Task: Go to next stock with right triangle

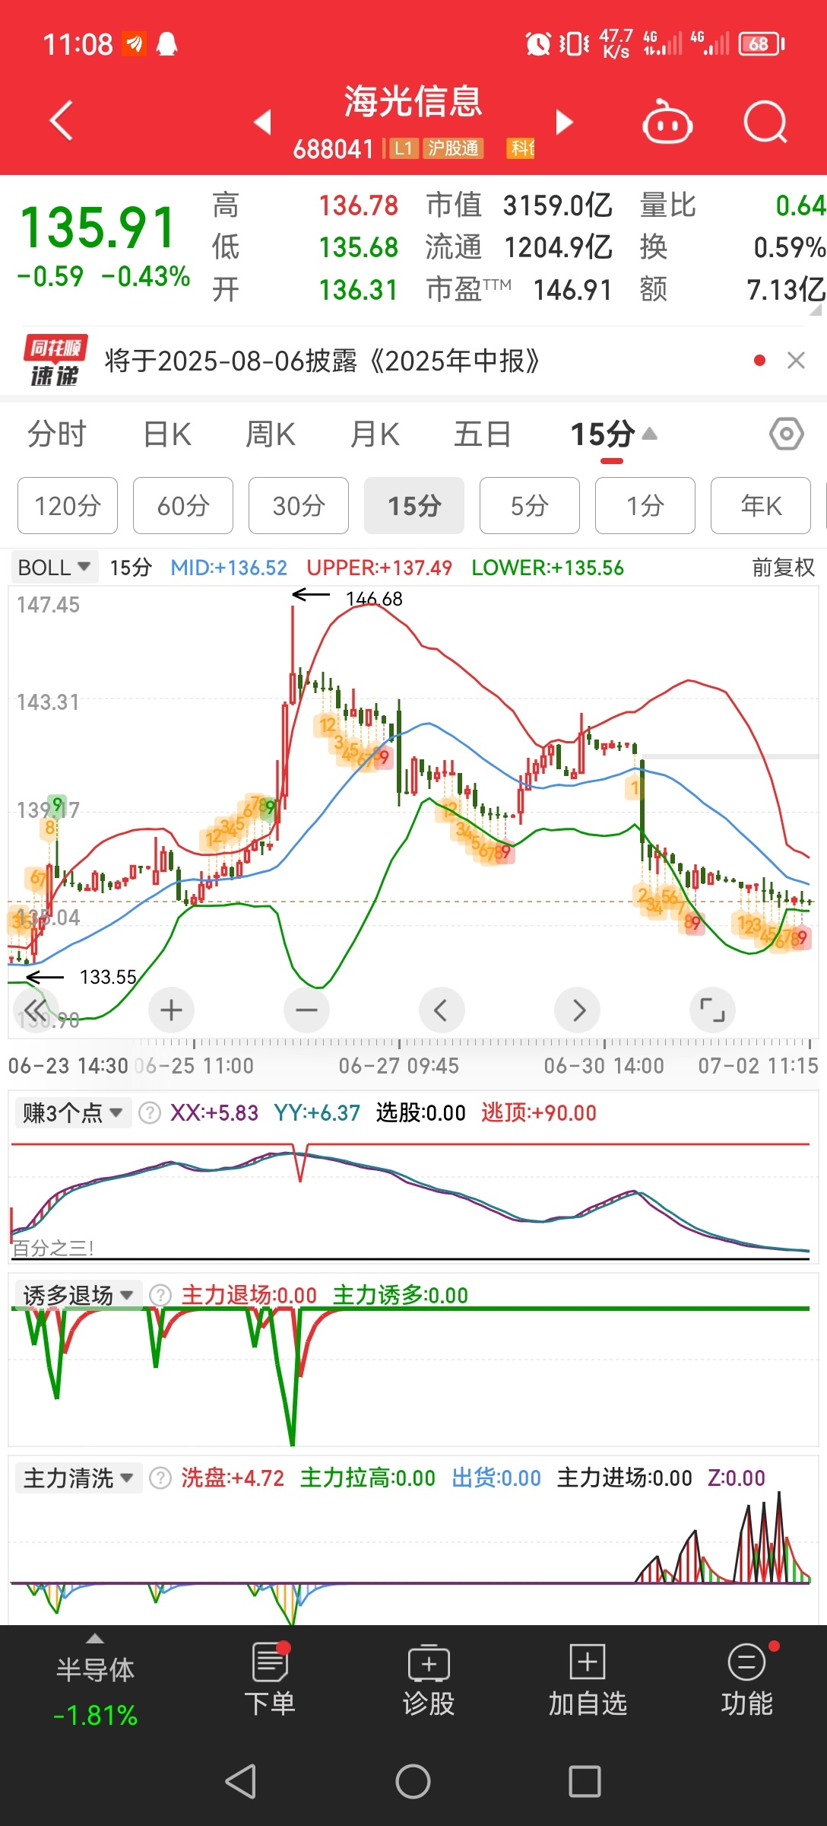Action: 563,122
